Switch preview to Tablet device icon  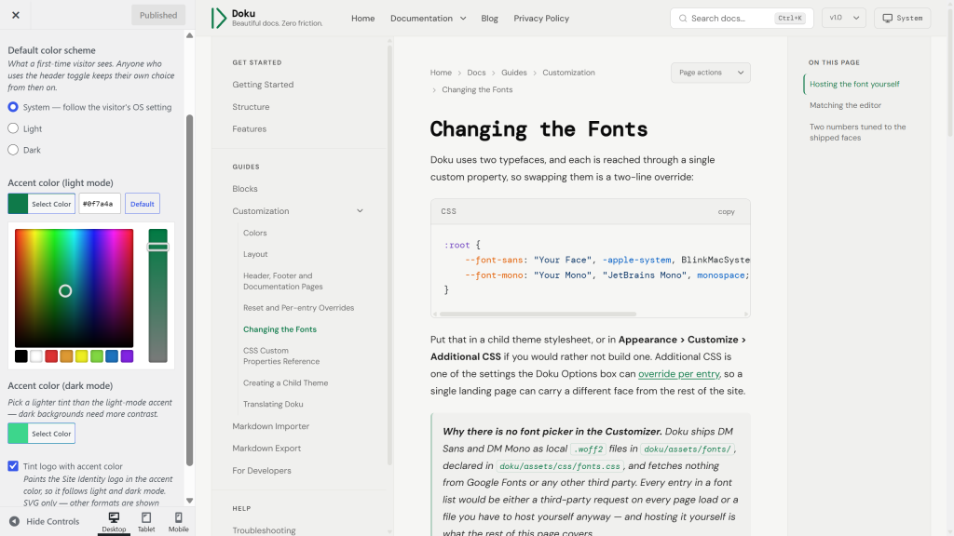pyautogui.click(x=146, y=517)
